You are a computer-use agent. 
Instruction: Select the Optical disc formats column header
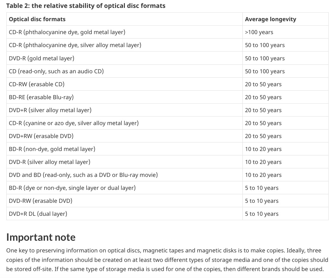click(x=125, y=19)
